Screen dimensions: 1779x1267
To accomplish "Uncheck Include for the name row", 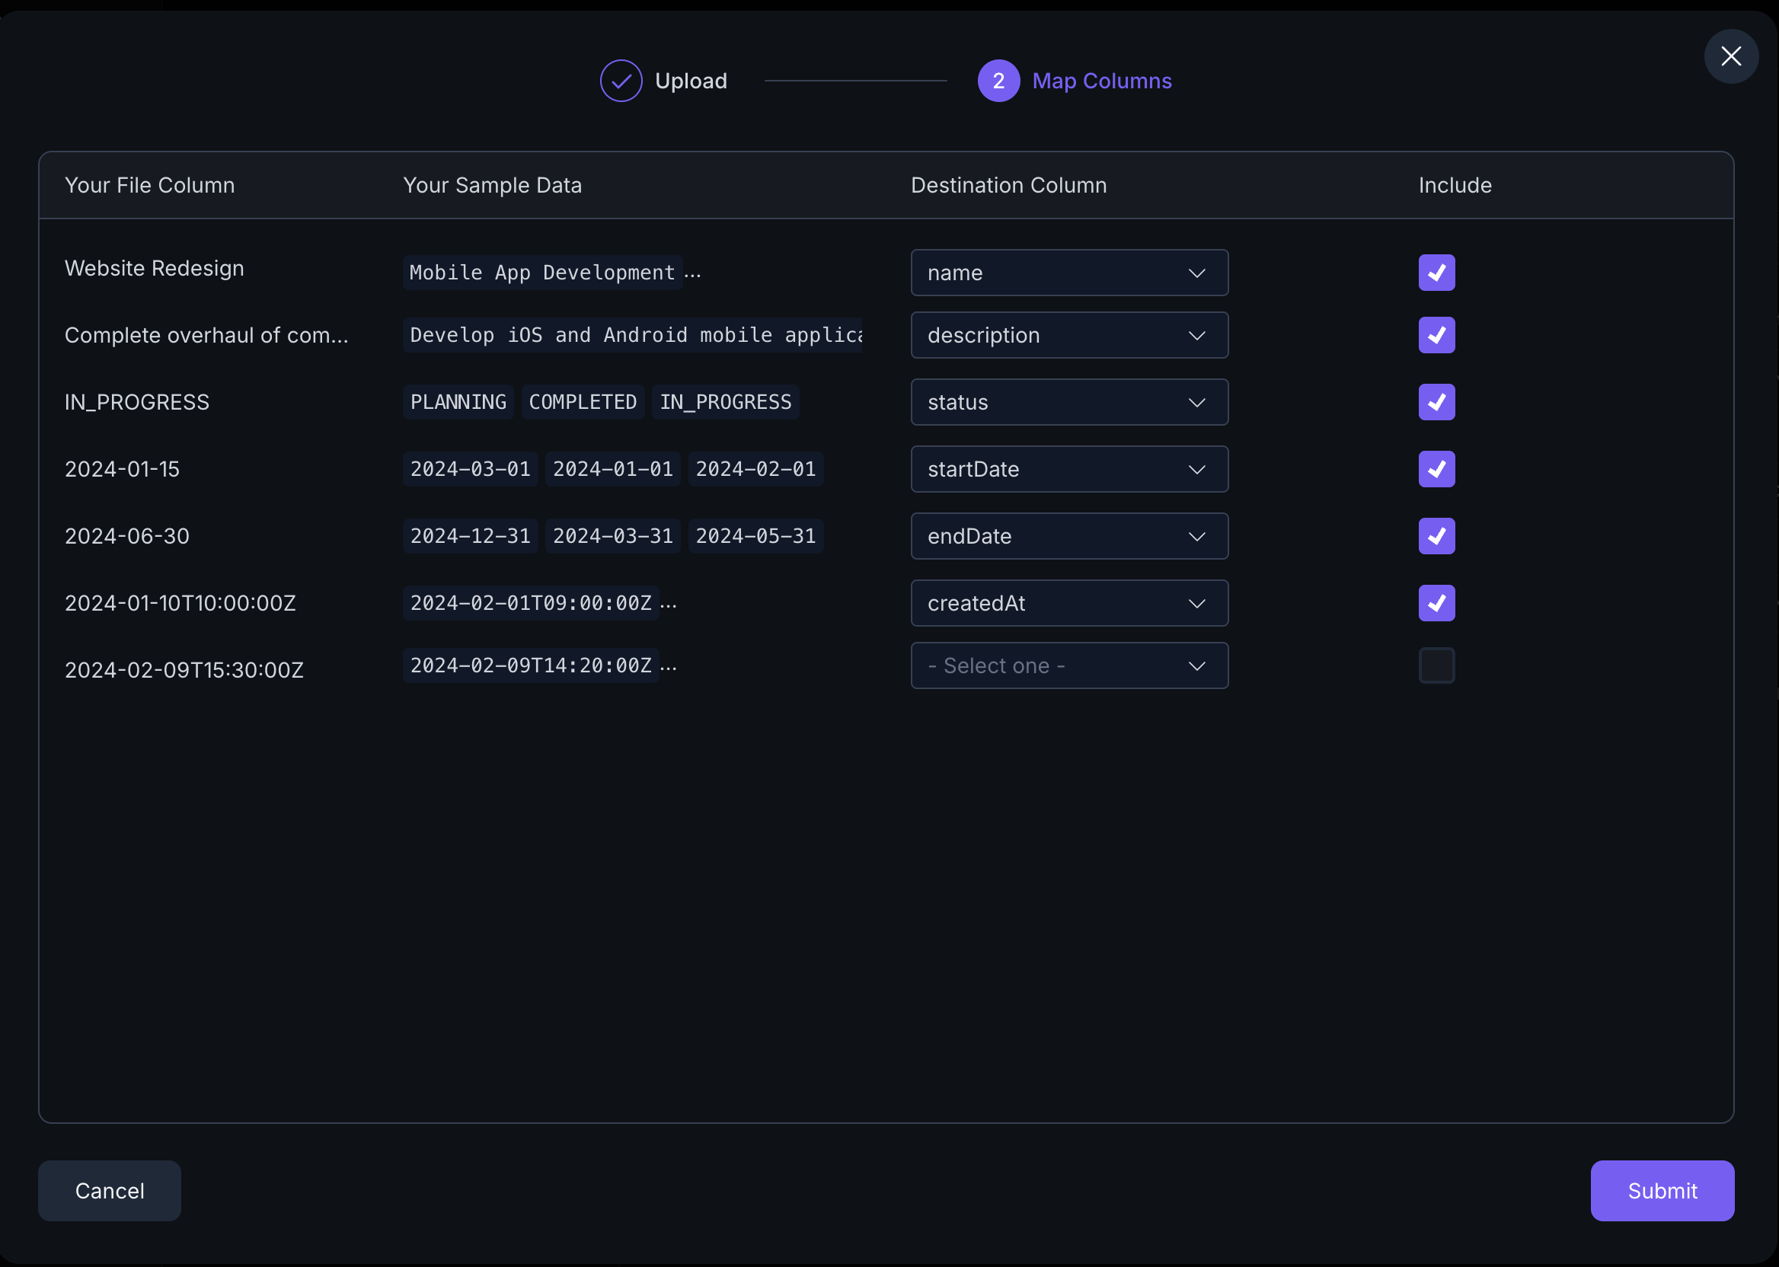I will coord(1436,273).
